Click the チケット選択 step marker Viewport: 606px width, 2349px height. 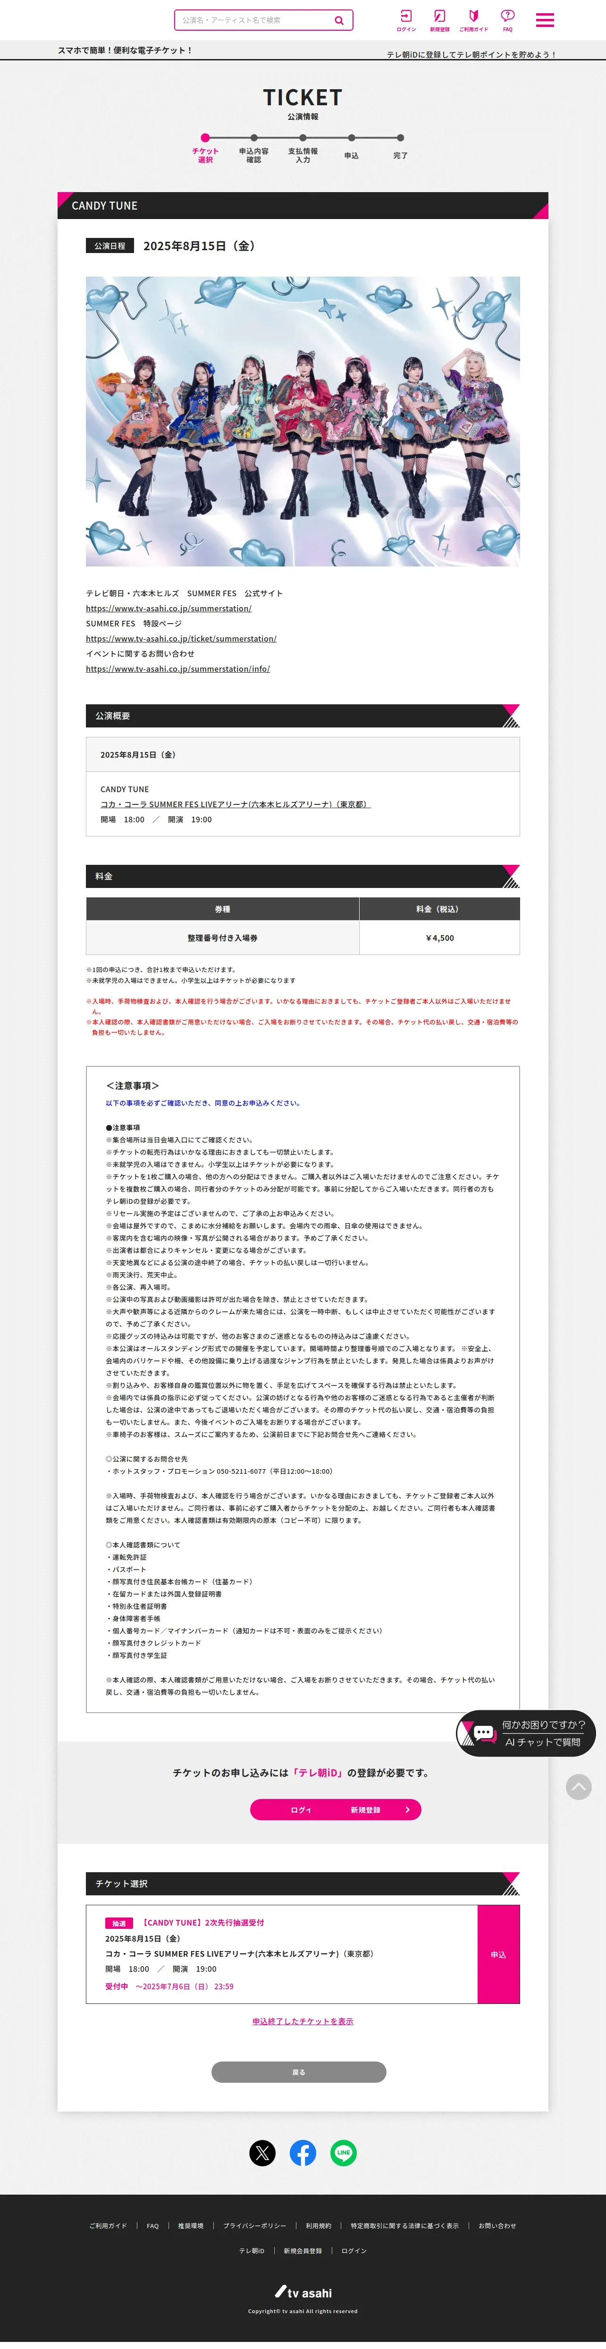pyautogui.click(x=205, y=138)
